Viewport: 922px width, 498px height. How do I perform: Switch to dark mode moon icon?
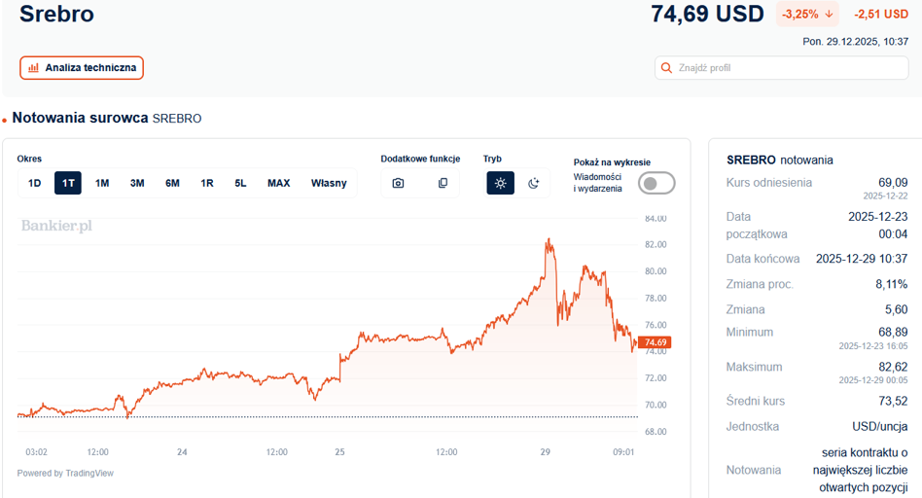pos(533,183)
